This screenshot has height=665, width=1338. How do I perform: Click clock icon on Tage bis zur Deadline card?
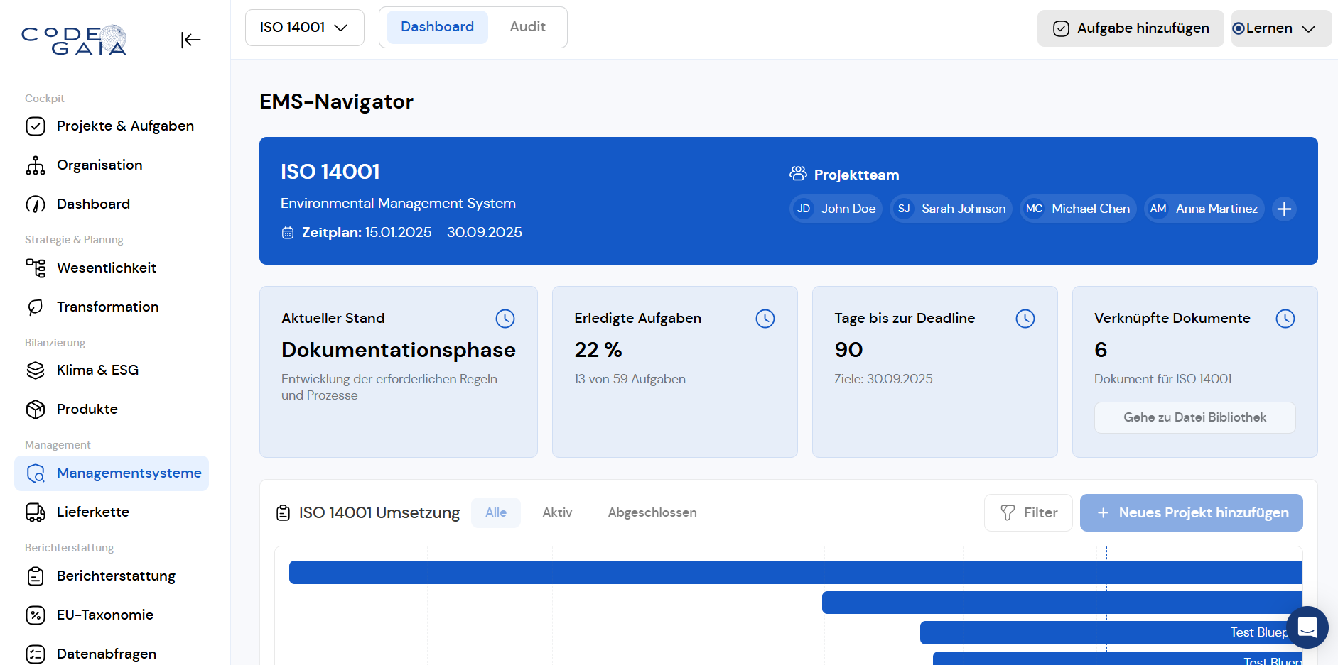tap(1025, 319)
